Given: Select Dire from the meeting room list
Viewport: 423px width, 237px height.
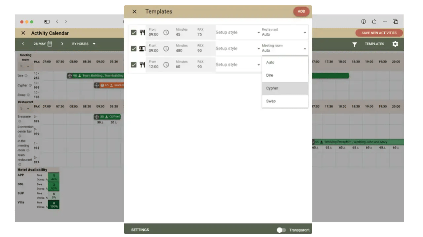Looking at the screenshot, I should coord(285,75).
